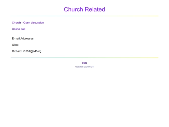Select the Church Related page heading

point(84,9)
